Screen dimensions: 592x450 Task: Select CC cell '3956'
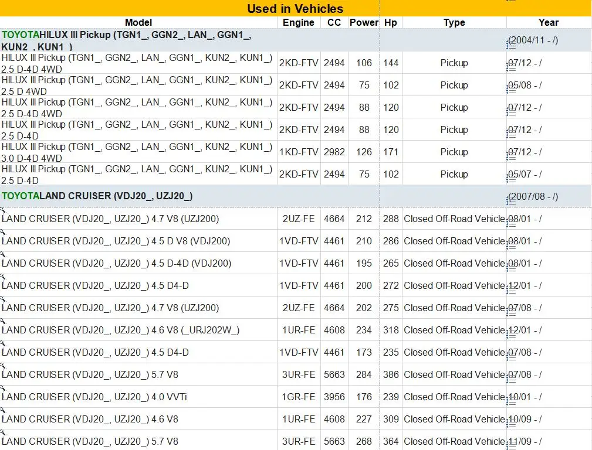click(x=334, y=397)
